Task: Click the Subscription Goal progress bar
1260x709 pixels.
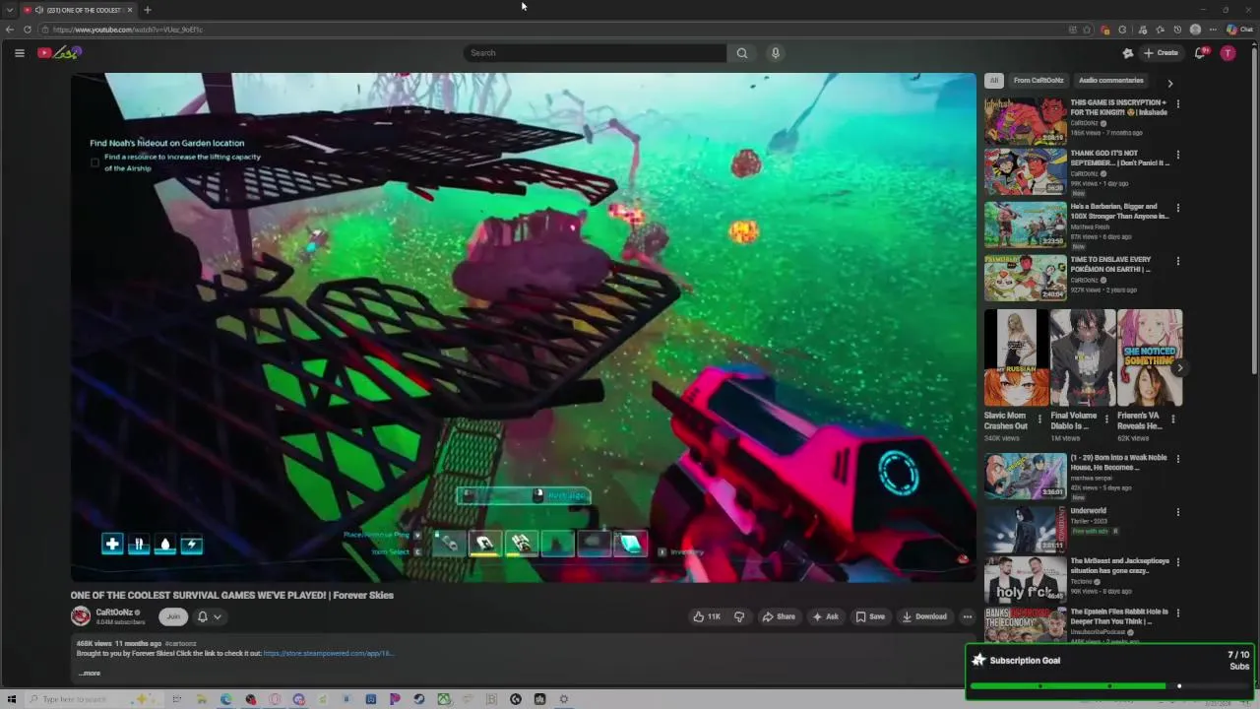Action: point(1109,686)
